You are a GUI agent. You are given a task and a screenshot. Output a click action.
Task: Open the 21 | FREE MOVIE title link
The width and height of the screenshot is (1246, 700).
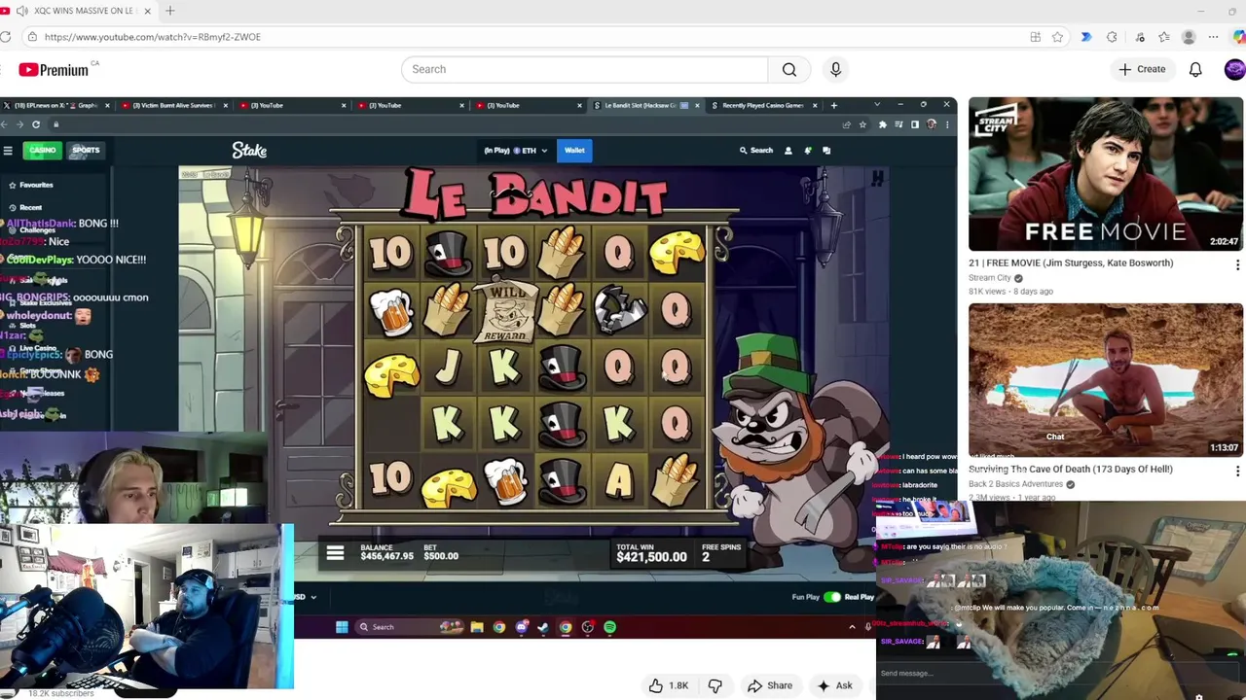point(1071,262)
